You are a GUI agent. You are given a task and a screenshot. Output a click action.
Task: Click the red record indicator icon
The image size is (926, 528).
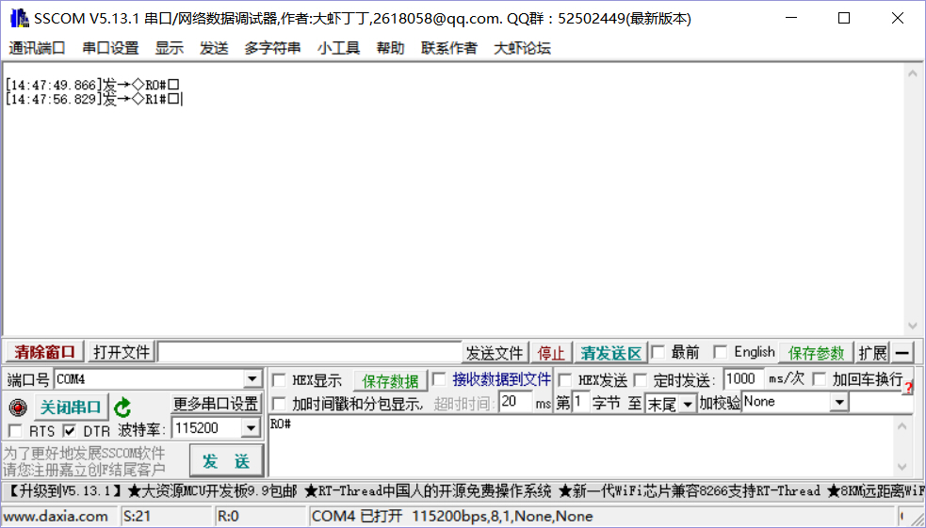coord(18,408)
